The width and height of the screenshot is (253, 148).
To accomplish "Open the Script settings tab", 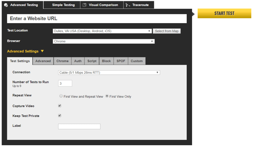I will (x=92, y=61).
